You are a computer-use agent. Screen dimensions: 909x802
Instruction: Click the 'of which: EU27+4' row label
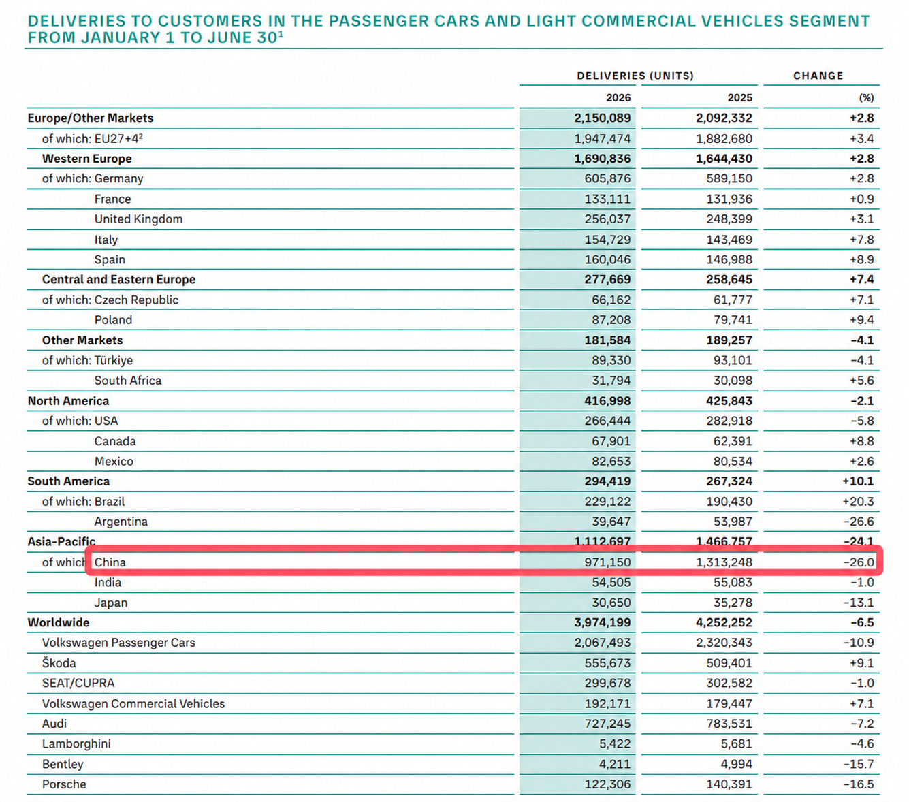coord(92,138)
